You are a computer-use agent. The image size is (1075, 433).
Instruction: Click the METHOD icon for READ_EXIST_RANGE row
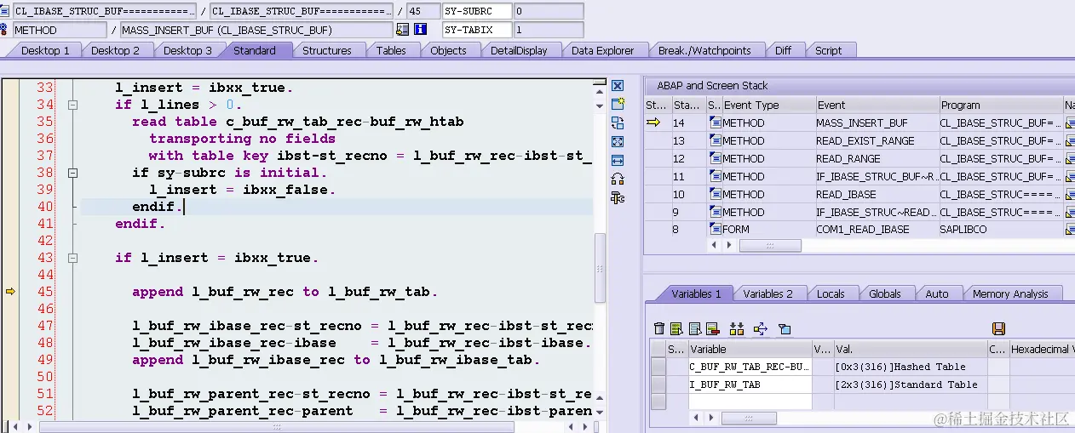tap(715, 141)
